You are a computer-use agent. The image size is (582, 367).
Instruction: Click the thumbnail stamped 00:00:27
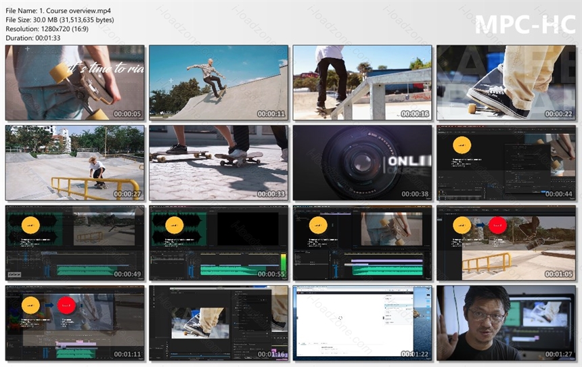[x=75, y=163]
